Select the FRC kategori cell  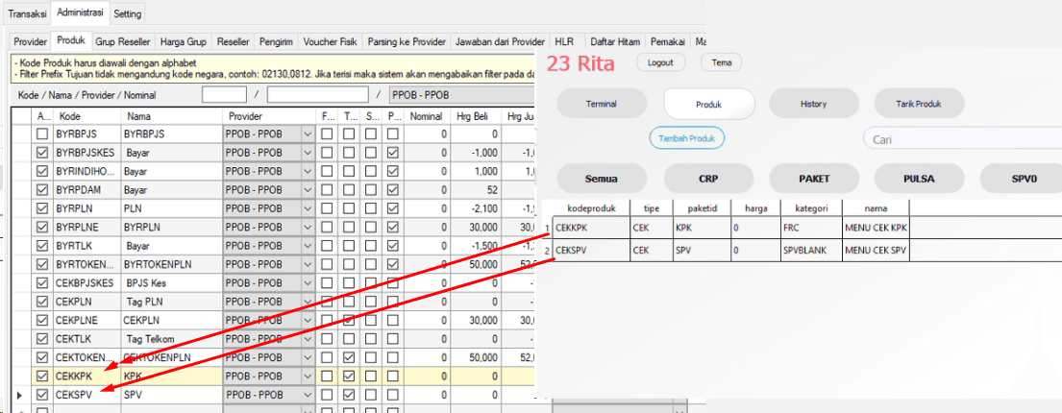click(811, 229)
